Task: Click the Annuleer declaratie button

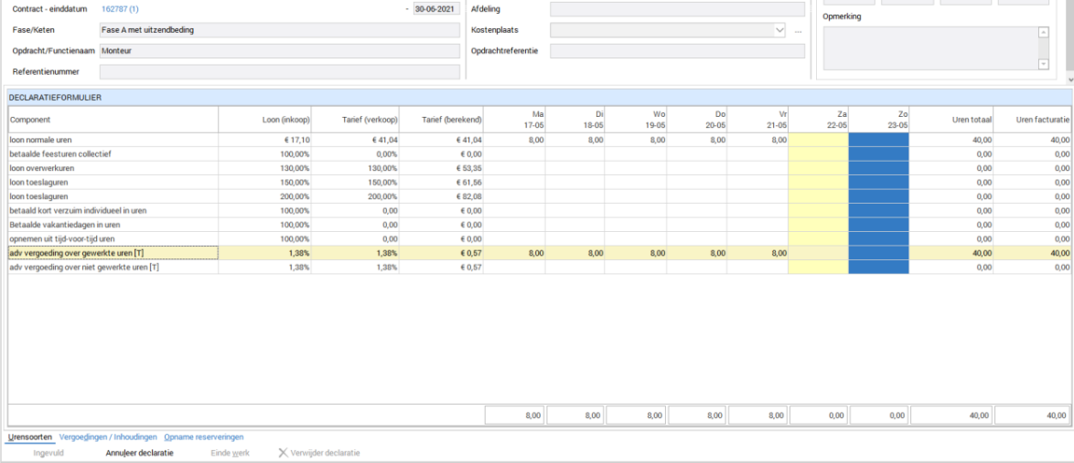Action: point(139,453)
